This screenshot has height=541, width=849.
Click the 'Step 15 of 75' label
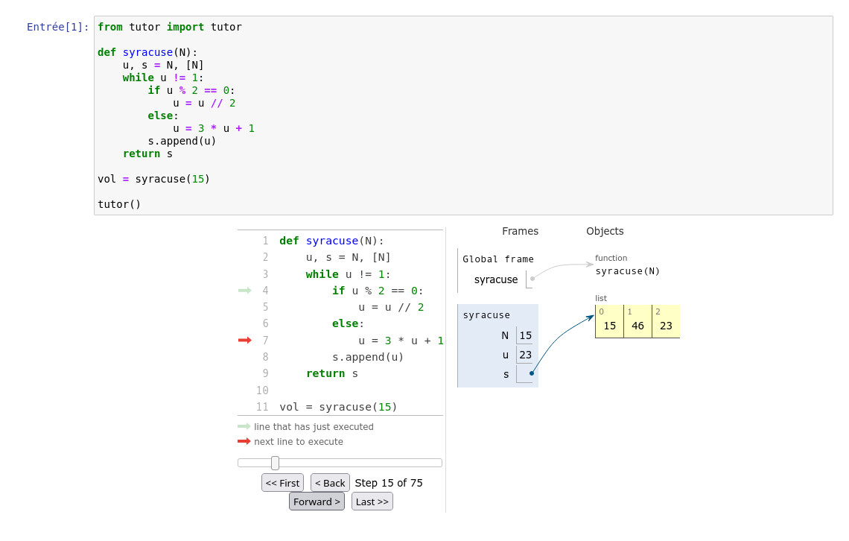tap(388, 483)
